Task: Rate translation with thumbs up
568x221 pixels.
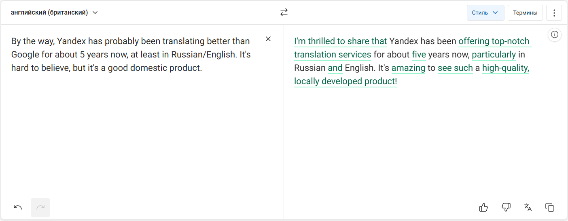Action: click(x=483, y=208)
